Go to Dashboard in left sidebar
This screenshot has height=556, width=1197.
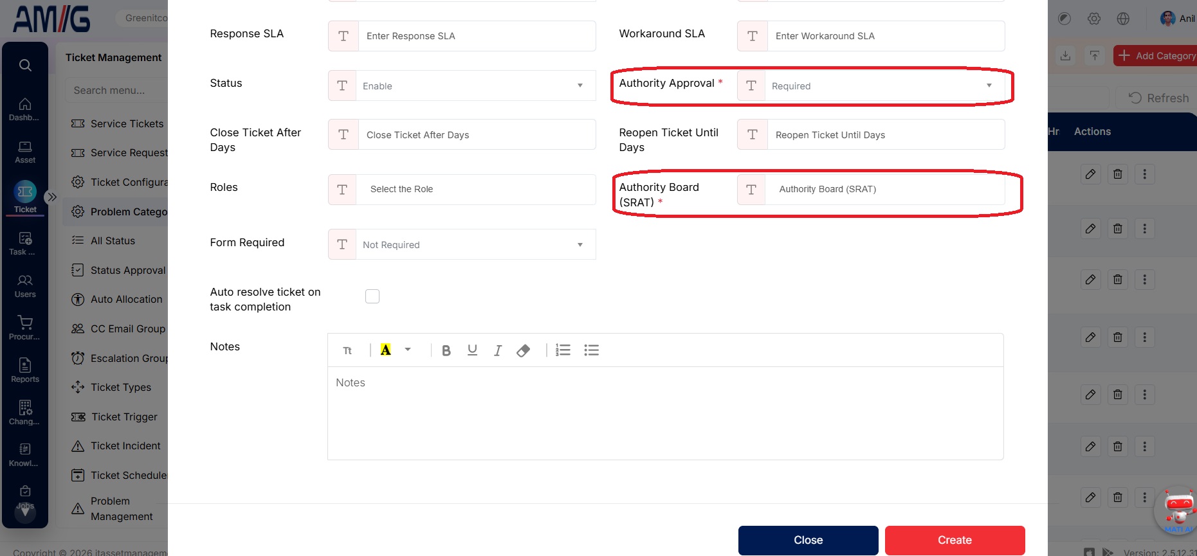pyautogui.click(x=24, y=109)
